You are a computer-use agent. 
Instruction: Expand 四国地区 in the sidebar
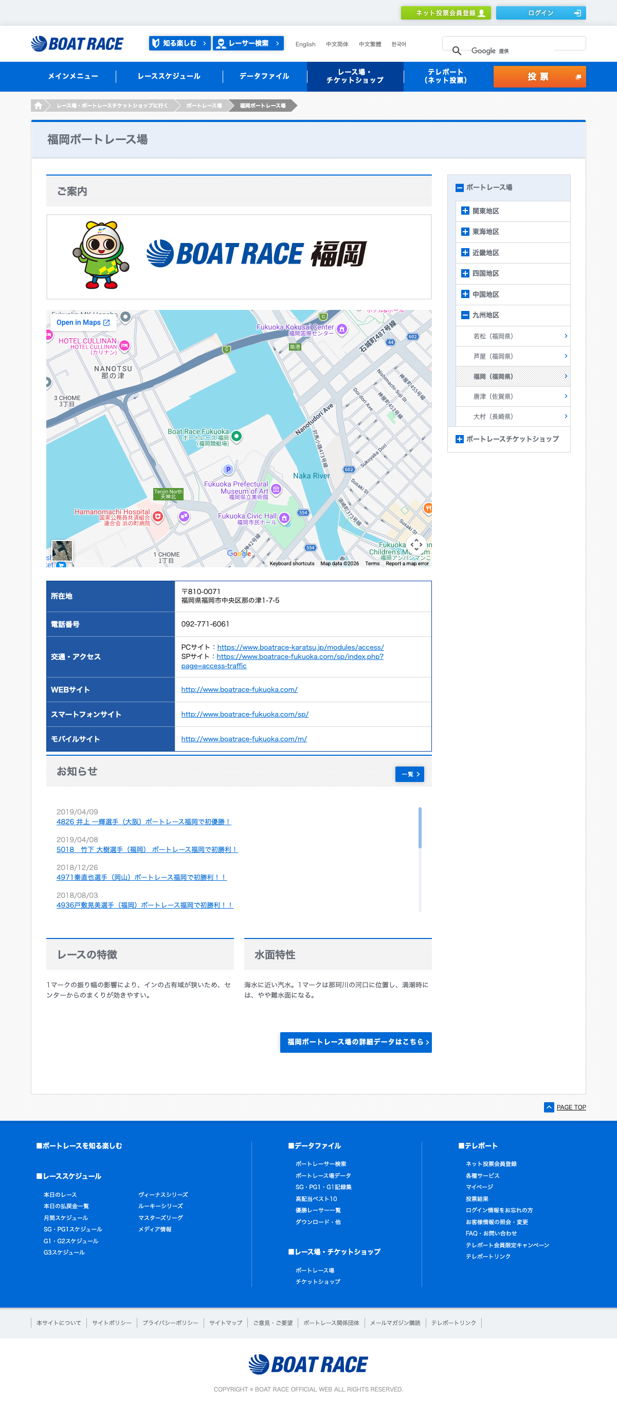coord(465,273)
